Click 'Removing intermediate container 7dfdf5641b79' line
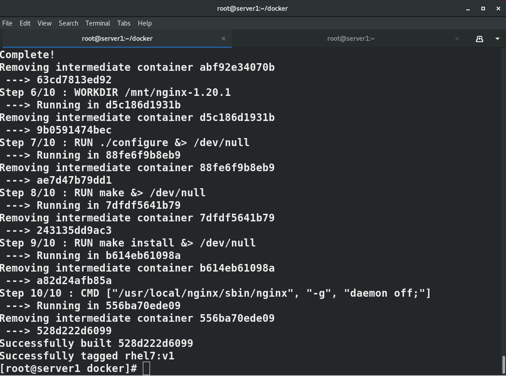 click(137, 218)
